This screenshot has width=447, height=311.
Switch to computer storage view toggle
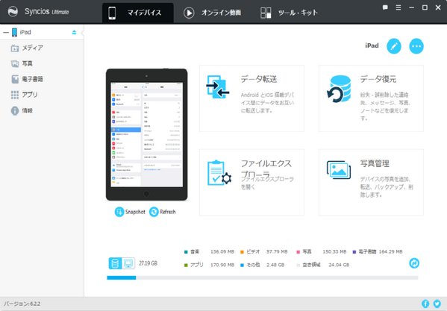point(128,263)
